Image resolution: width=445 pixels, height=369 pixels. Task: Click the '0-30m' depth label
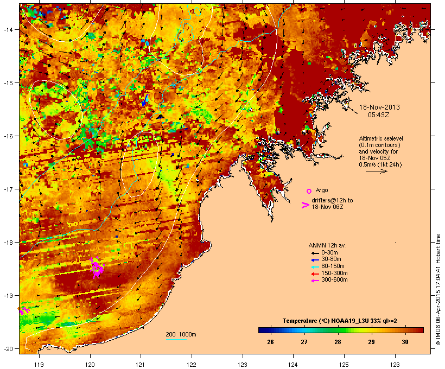329,253
